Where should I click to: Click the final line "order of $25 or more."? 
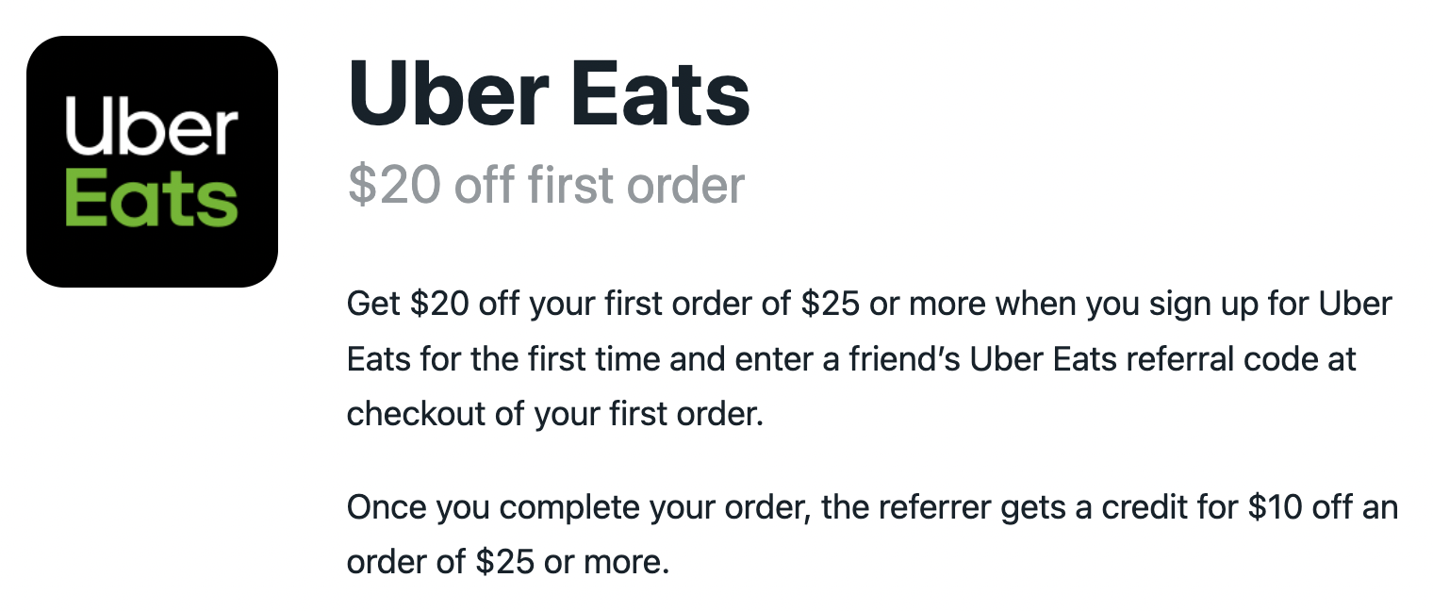[507, 562]
